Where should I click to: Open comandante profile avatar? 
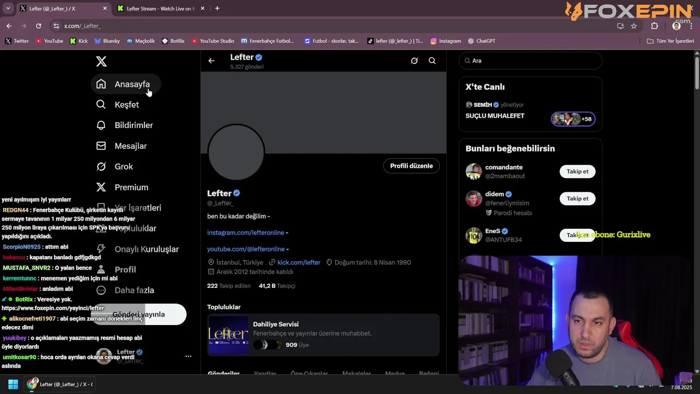474,171
